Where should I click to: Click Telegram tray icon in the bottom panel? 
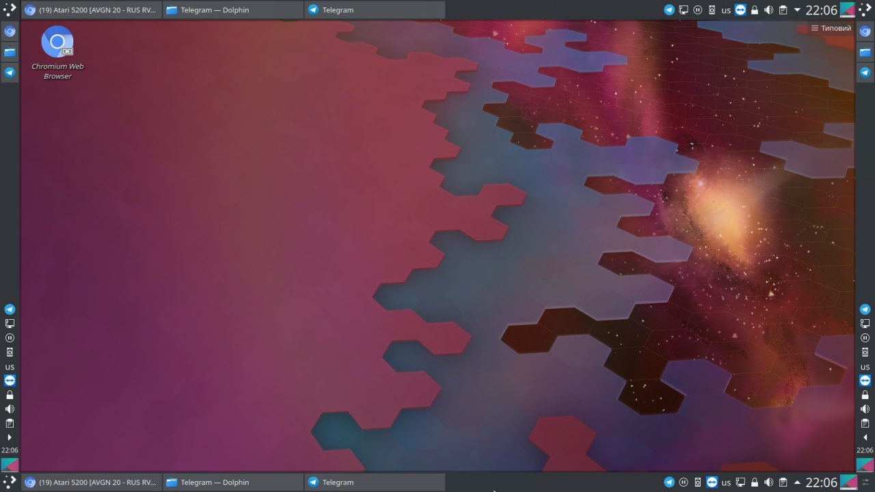[x=669, y=482]
